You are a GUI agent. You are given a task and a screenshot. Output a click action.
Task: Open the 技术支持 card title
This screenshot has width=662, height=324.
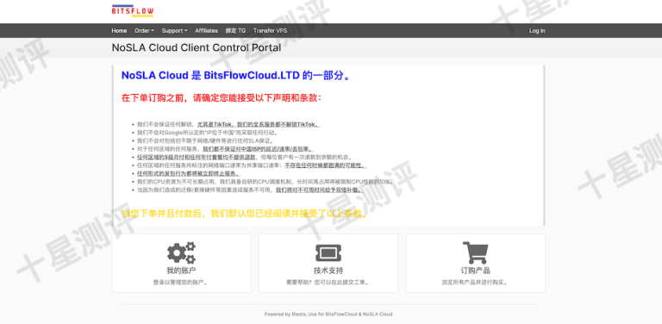tap(328, 271)
